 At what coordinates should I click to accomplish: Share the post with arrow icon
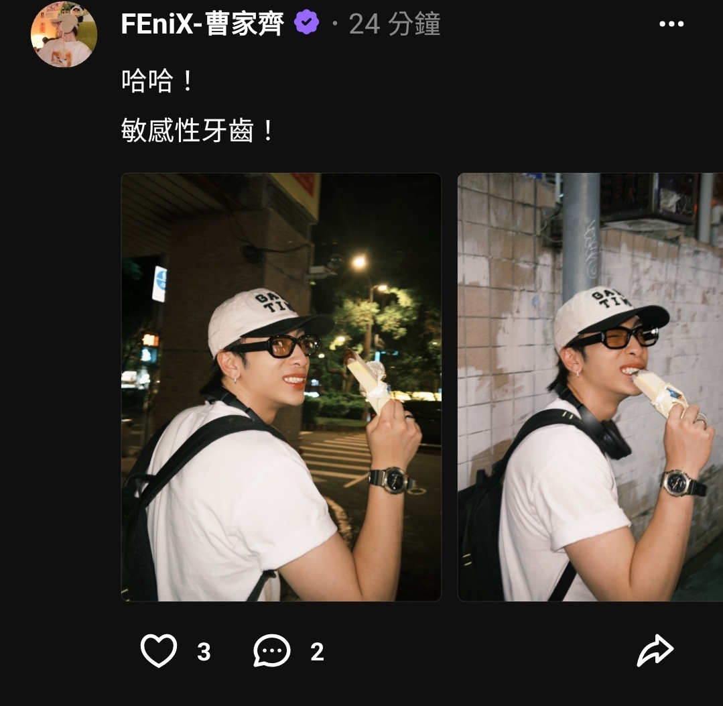click(655, 650)
